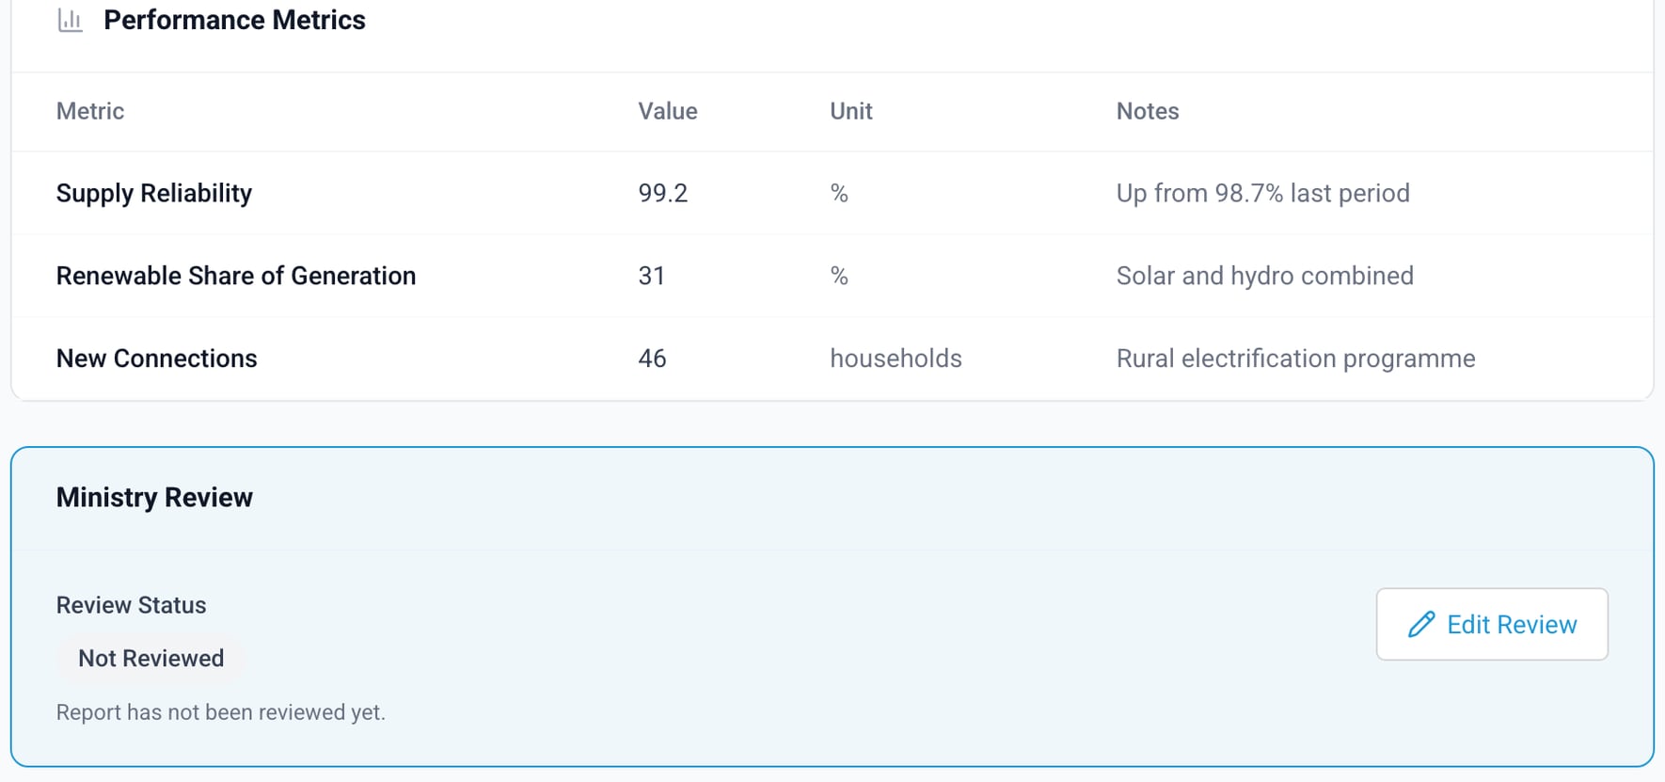Click the value 46 cell
The width and height of the screenshot is (1665, 782).
click(x=652, y=359)
